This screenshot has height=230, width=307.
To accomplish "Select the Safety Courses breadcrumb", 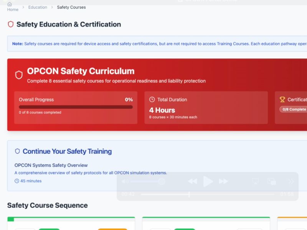I will (71, 7).
